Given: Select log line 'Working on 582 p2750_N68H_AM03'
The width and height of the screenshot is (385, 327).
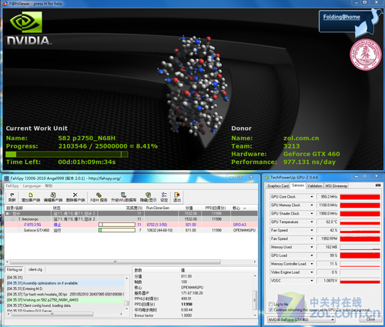Looking at the screenshot, I should point(65,300).
